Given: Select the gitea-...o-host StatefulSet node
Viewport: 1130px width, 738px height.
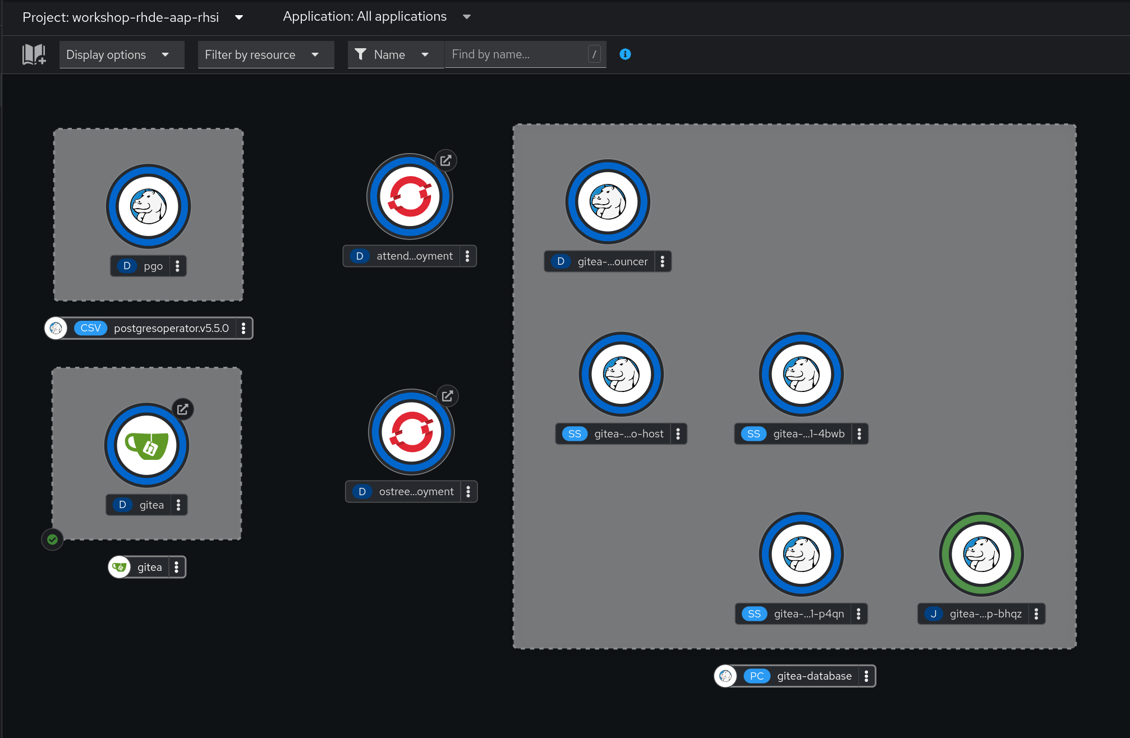Looking at the screenshot, I should (x=621, y=374).
